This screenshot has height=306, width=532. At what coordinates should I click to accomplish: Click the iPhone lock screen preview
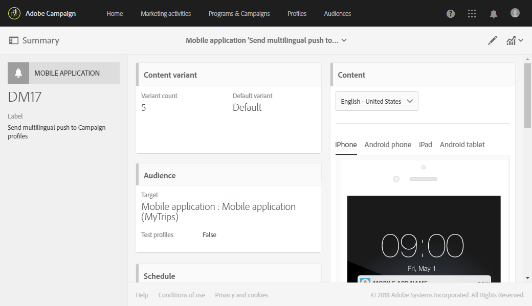click(424, 239)
